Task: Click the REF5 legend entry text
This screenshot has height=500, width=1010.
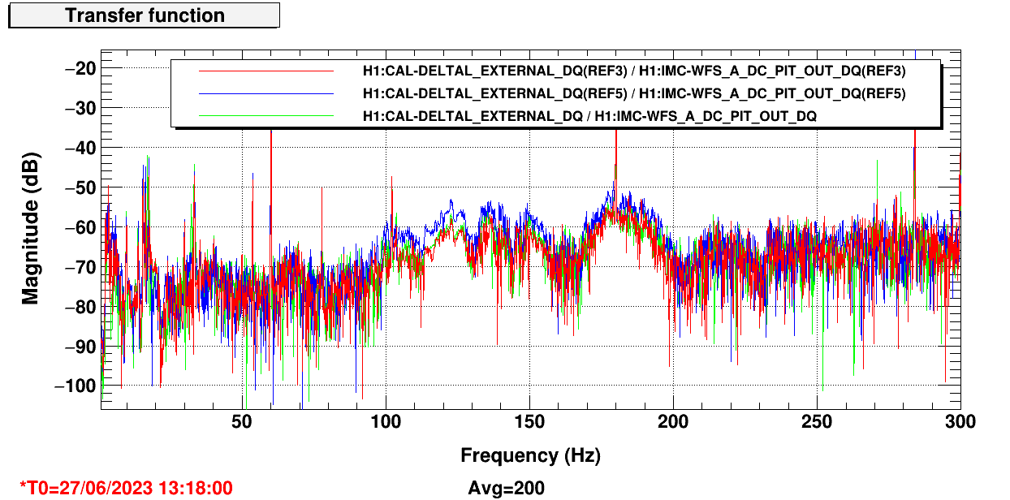Action: coord(634,94)
